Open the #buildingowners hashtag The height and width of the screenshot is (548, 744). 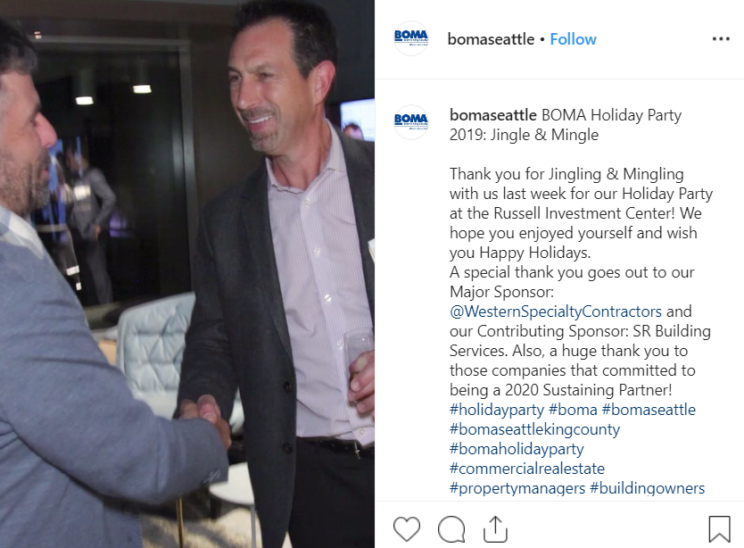[x=647, y=488]
